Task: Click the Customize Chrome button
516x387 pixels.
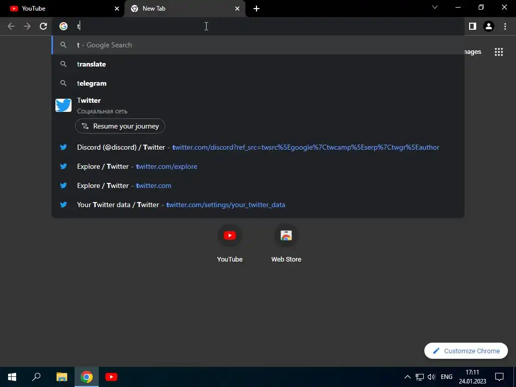Action: 466,351
